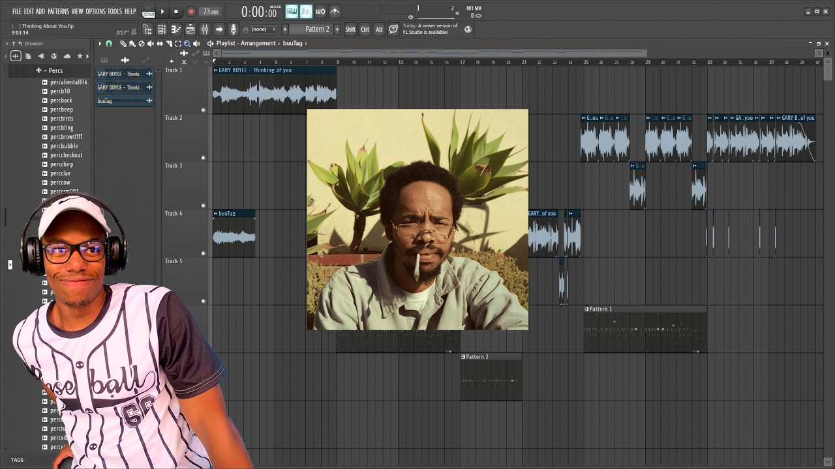Toggle countdown before recording icon

tap(306, 12)
